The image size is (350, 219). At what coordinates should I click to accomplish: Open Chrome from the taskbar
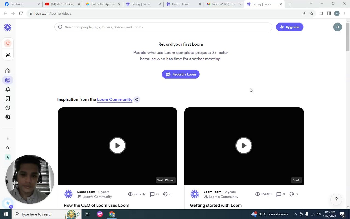click(112, 214)
